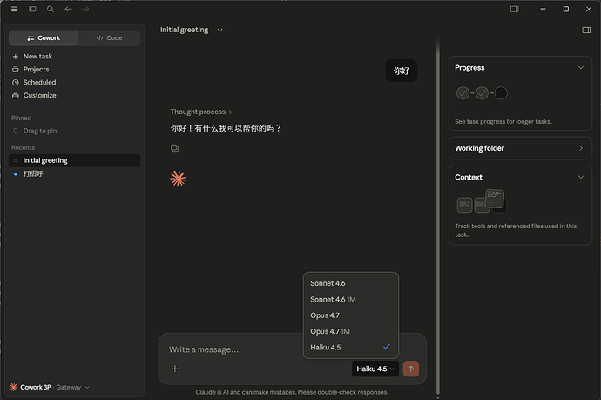Open the Initial greeting recent task

tap(74, 160)
